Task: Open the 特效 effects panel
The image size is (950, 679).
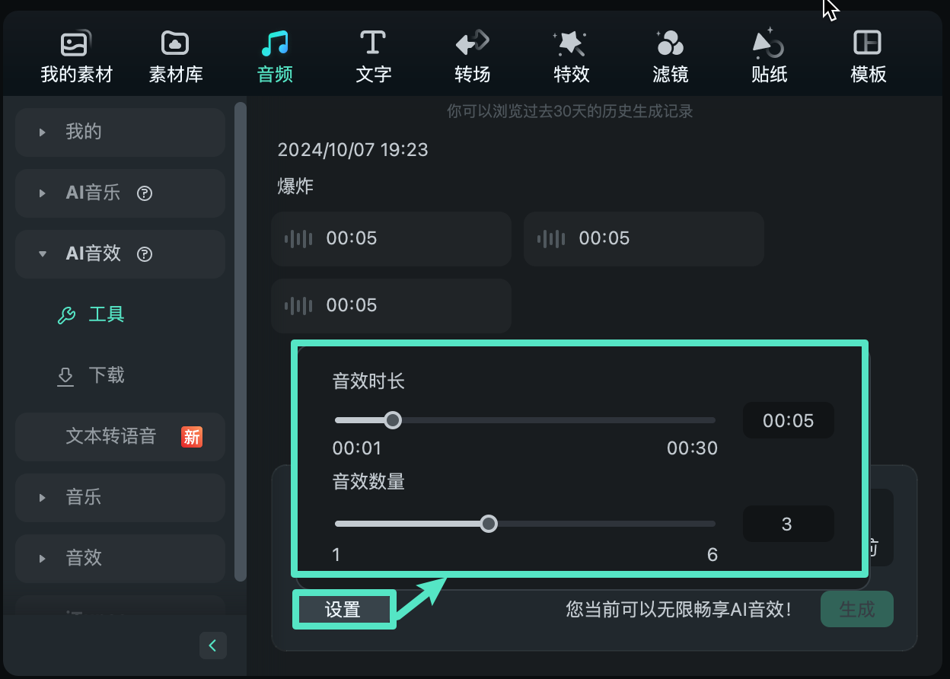Action: [x=571, y=55]
